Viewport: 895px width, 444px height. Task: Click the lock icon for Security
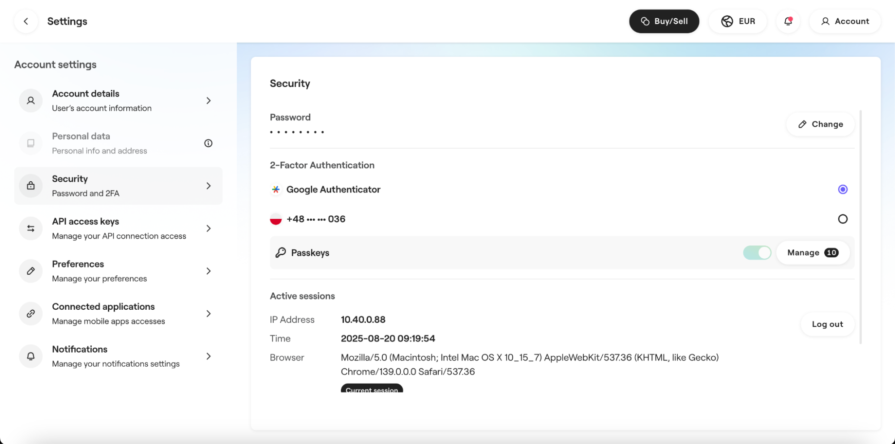click(x=31, y=186)
